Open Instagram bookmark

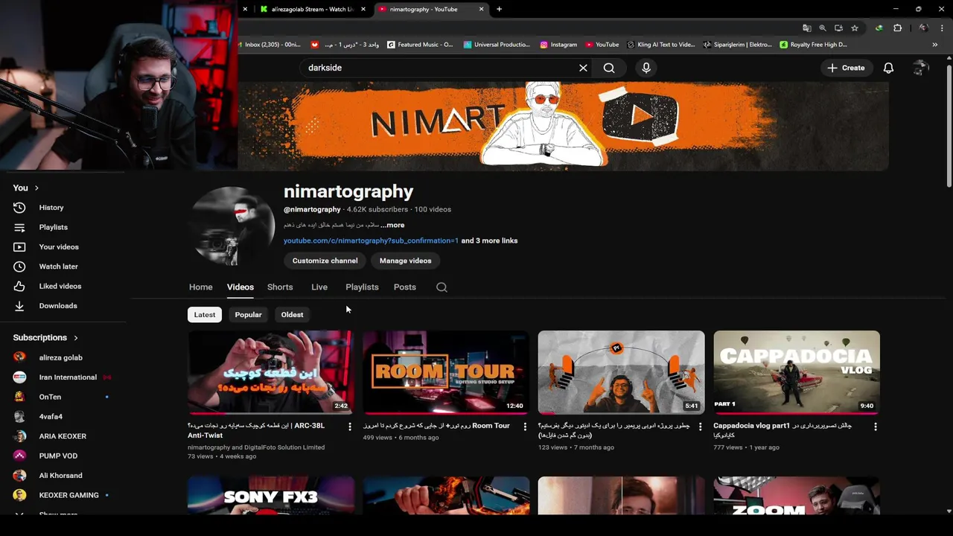click(558, 45)
